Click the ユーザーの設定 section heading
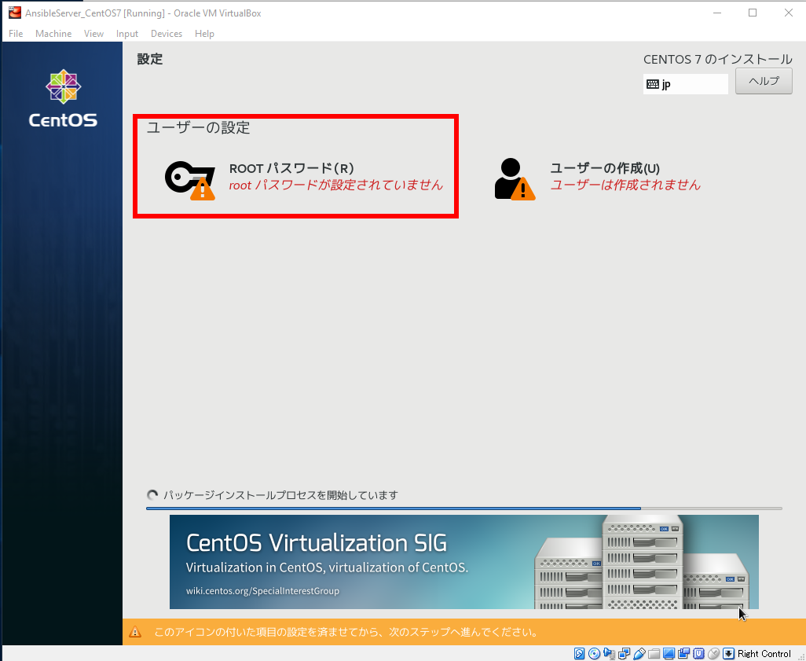 (199, 127)
